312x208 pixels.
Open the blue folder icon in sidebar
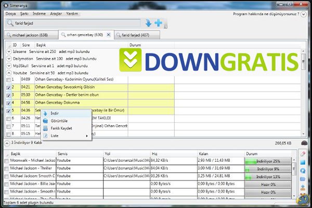(x=303, y=179)
